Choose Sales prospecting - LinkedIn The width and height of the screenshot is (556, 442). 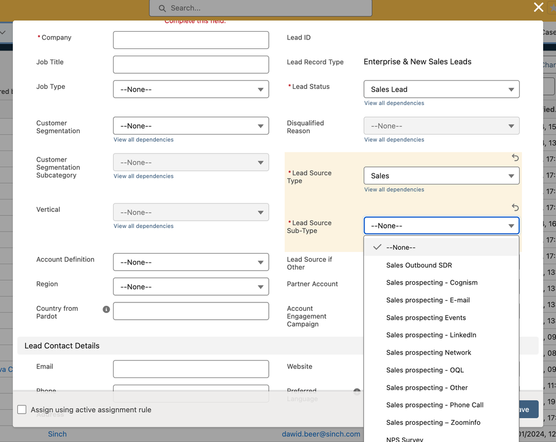(x=441, y=335)
